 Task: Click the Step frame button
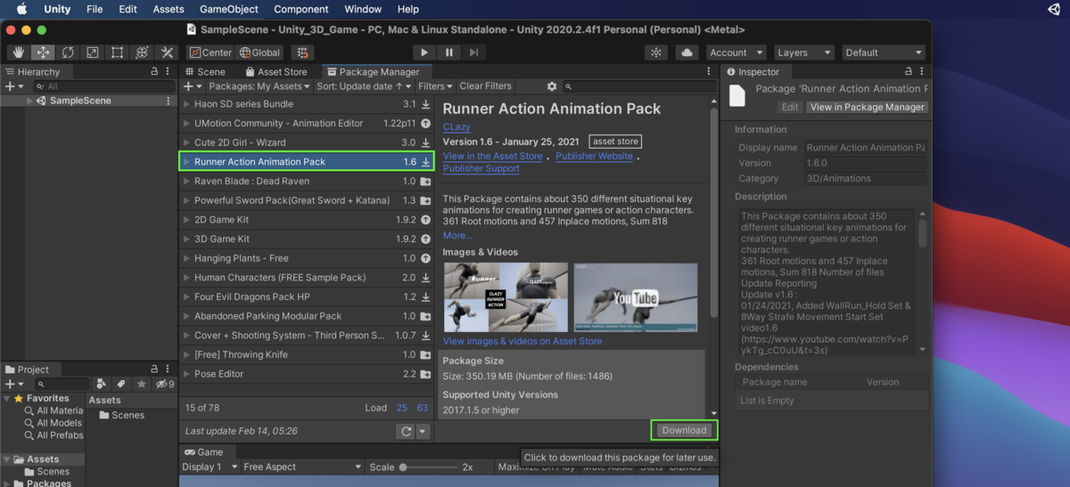474,53
